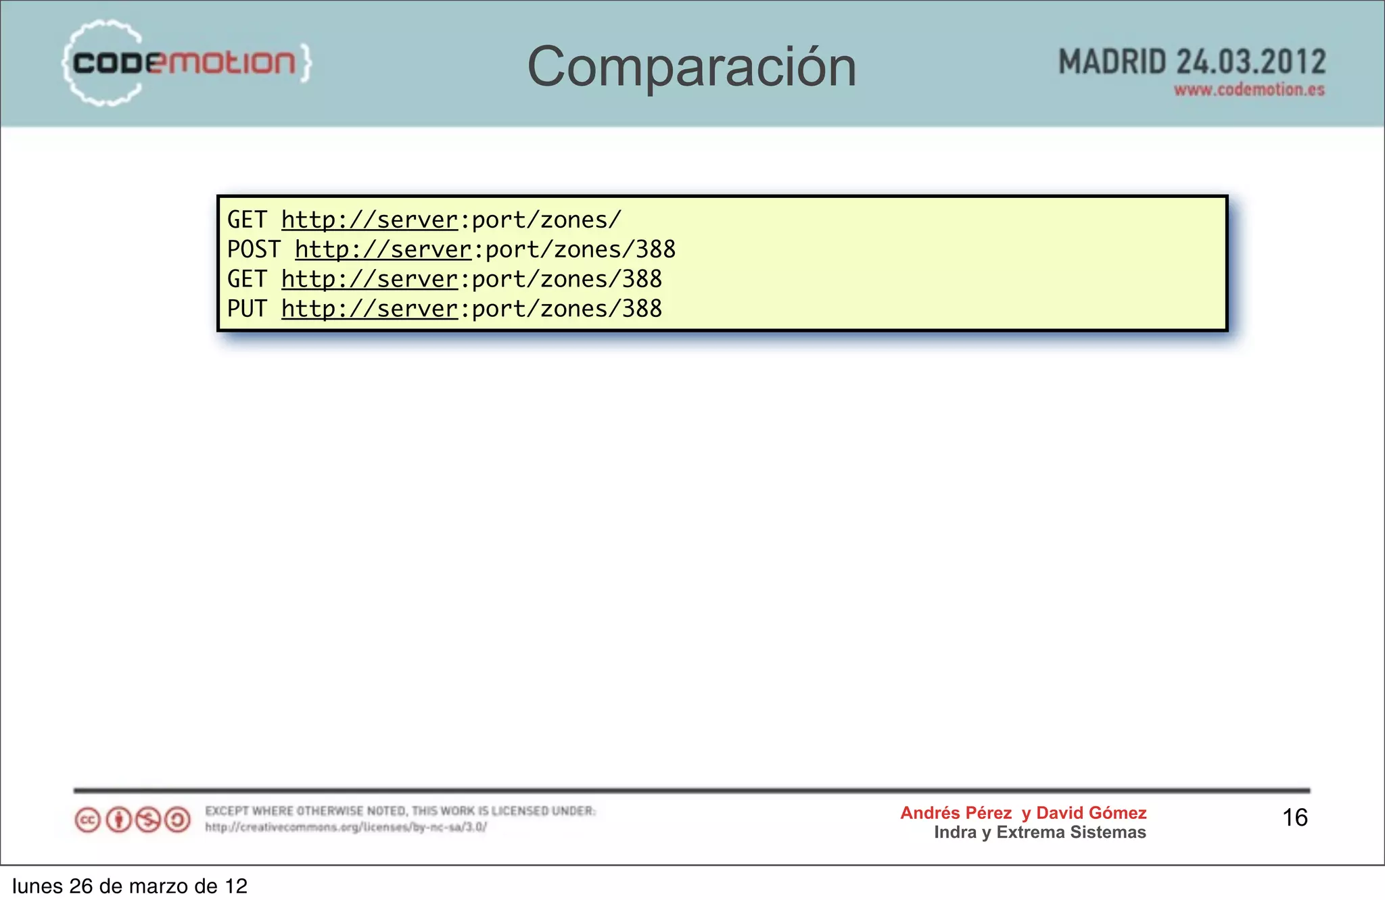Click the http://server link in the POST line

tap(383, 249)
